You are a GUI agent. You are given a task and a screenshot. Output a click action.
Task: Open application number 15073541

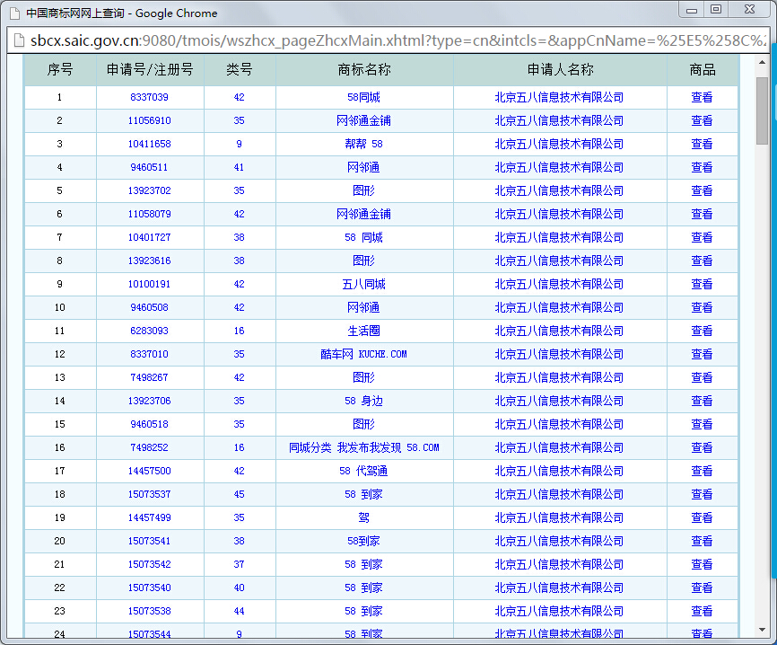point(149,540)
